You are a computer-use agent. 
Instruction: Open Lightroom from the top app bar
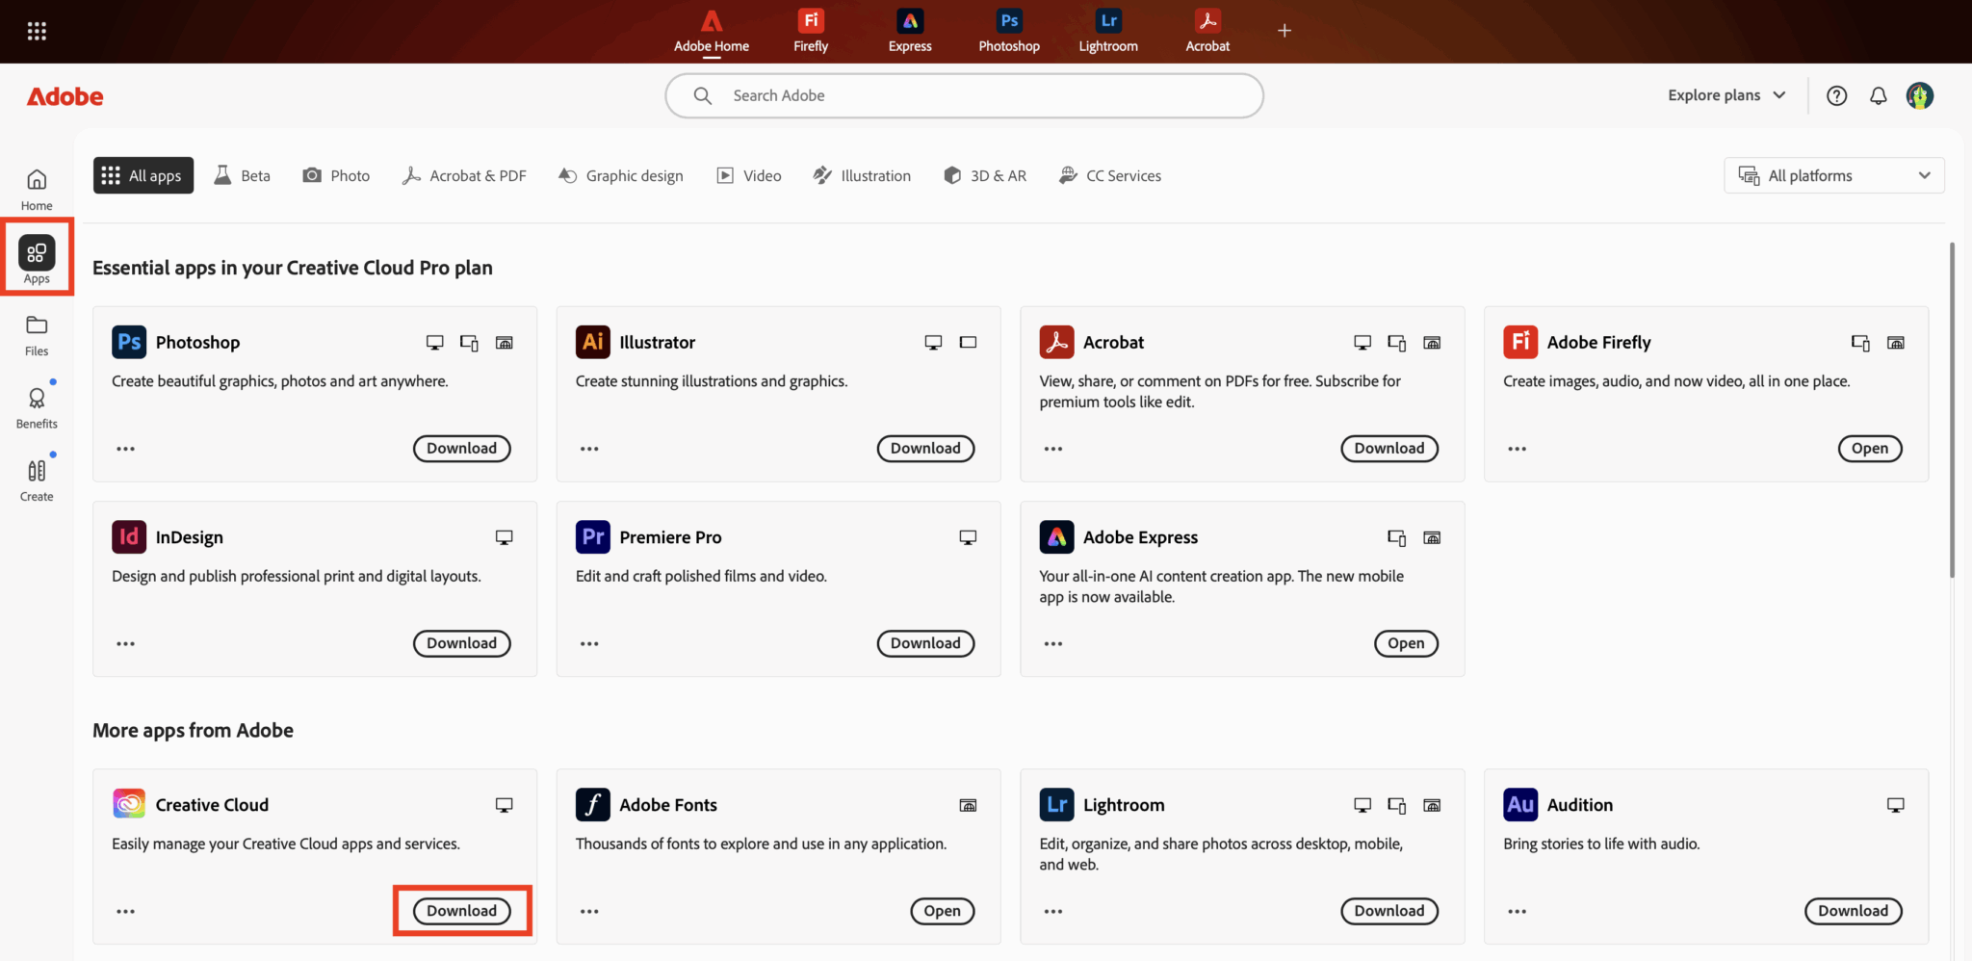1107,30
